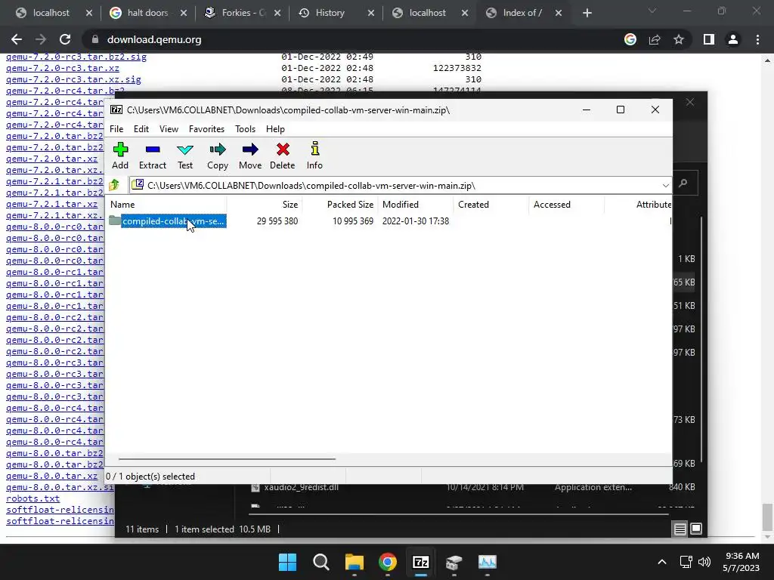Open the Tools menu in 7-Zip
This screenshot has height=580, width=774.
point(246,128)
